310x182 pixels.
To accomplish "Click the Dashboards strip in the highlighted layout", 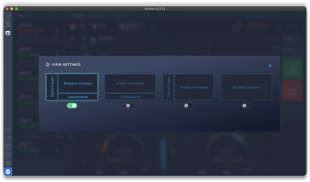I will pos(78,97).
